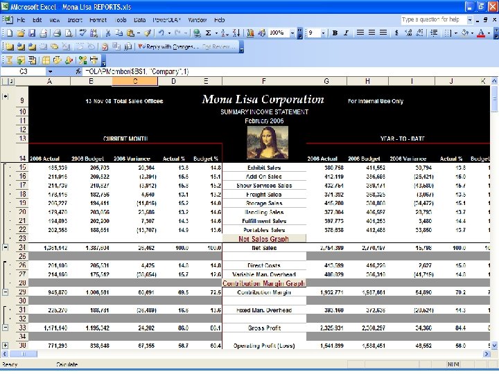
Task: Click the Contribution Margin Graph button
Action: [264, 283]
